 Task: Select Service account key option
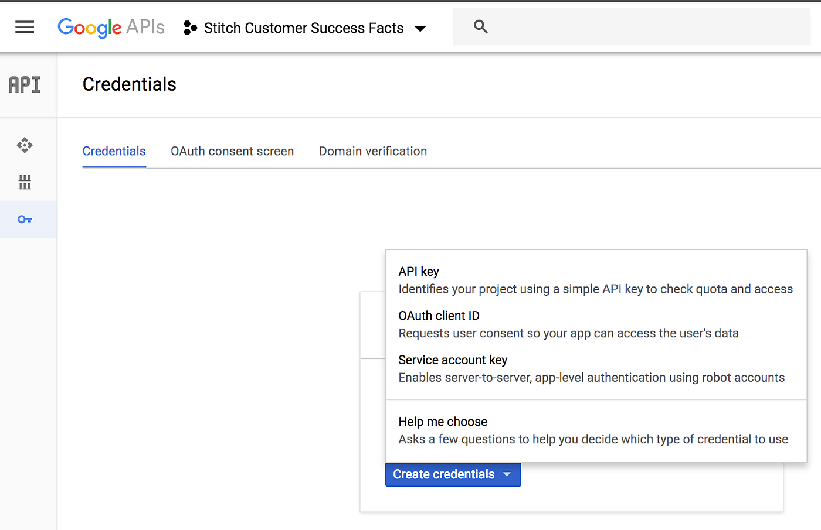(453, 360)
